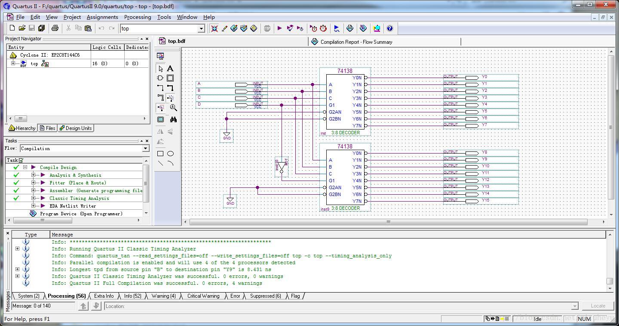Click the schematic horizontal scrollbar thumb
This screenshot has width=619, height=326.
pos(388,222)
